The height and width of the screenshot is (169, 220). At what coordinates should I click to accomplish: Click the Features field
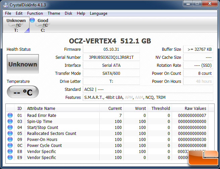(x=148, y=98)
